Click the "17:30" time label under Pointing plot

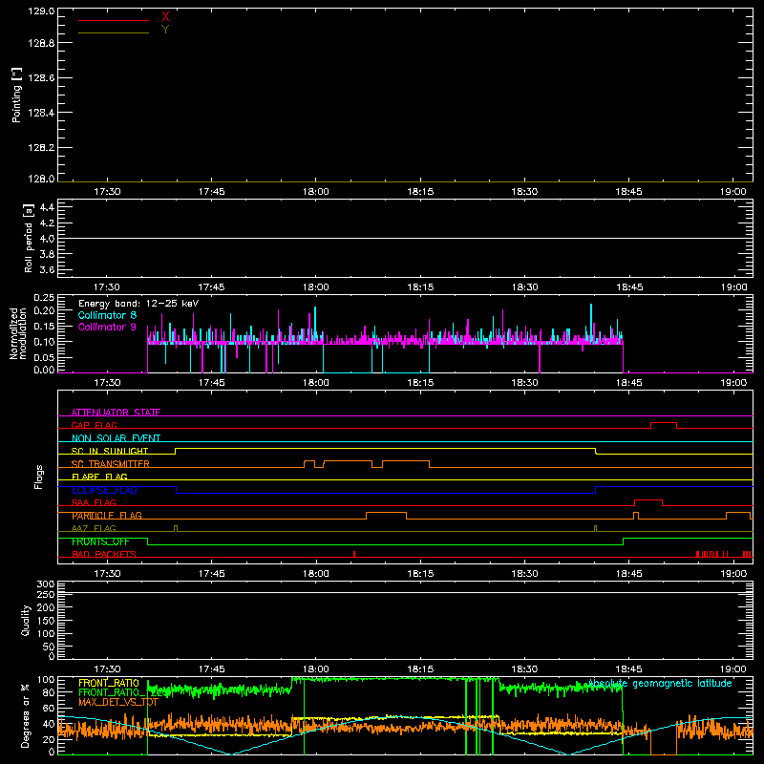[x=107, y=192]
